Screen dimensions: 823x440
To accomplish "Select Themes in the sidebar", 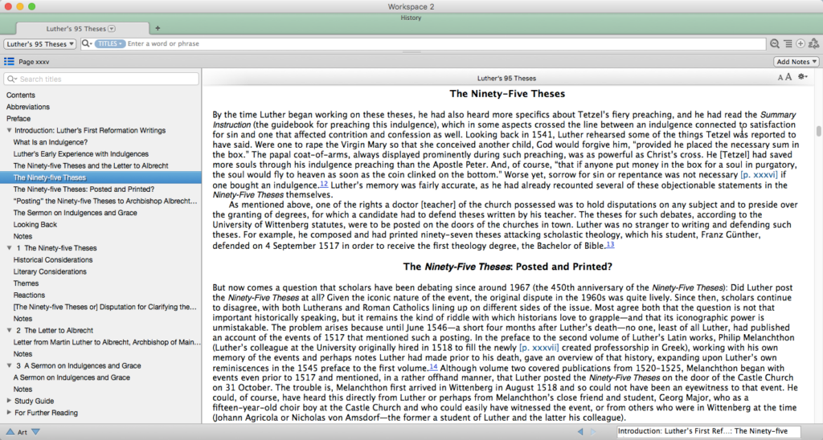I will [26, 283].
